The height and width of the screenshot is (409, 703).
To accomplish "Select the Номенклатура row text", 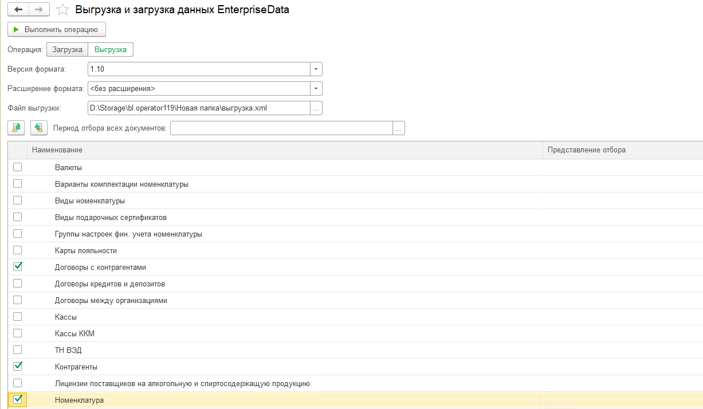I will coord(79,400).
